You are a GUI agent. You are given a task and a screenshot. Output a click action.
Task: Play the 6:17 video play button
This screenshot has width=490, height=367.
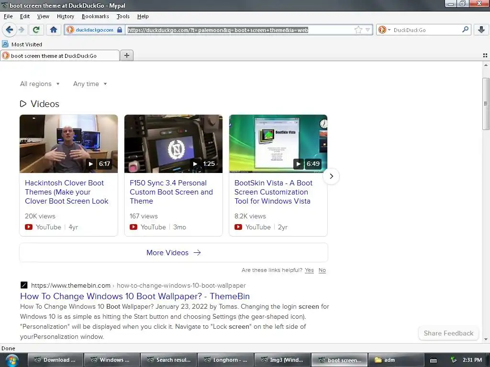[90, 164]
